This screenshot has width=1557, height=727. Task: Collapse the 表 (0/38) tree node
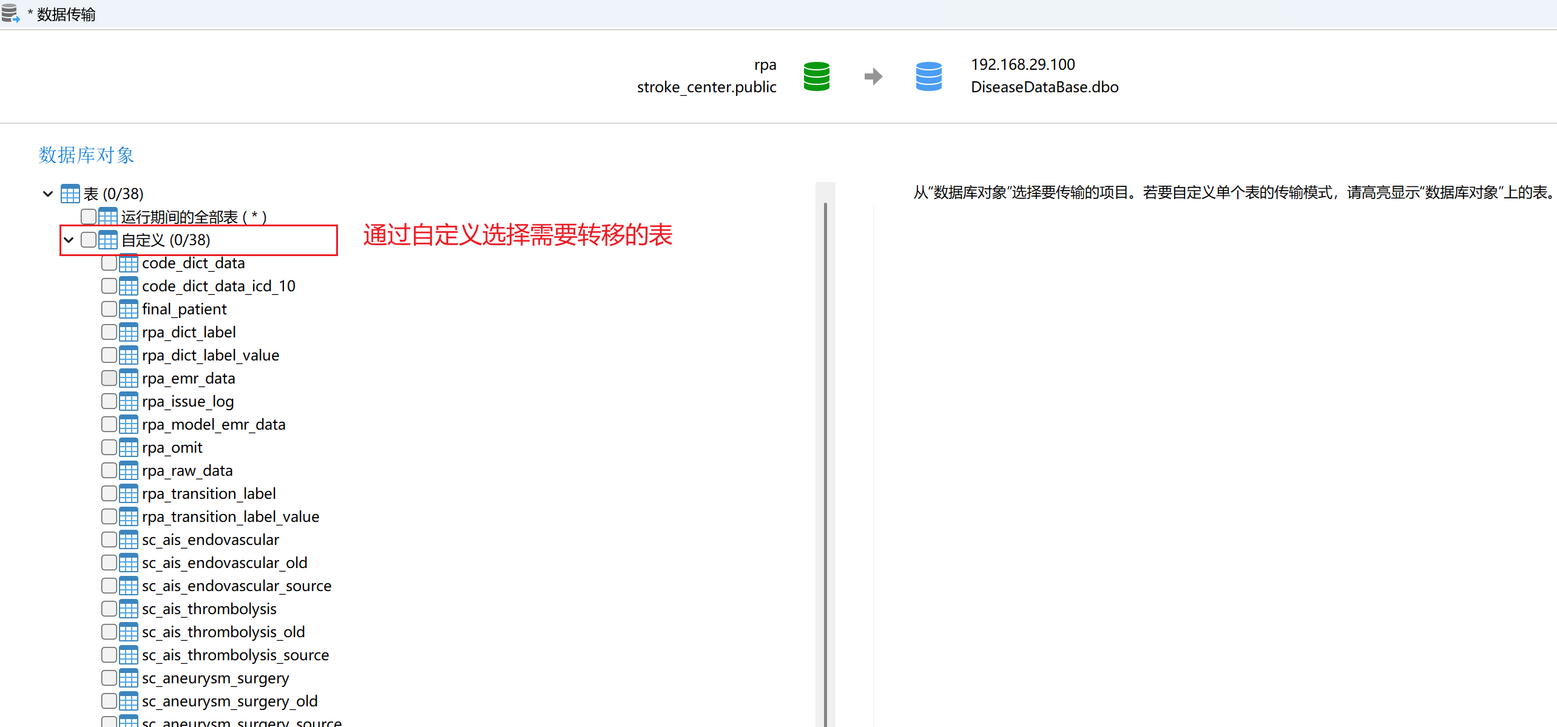(48, 194)
